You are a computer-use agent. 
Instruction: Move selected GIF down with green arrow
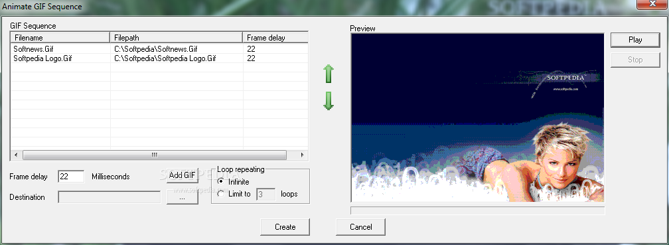pyautogui.click(x=329, y=101)
